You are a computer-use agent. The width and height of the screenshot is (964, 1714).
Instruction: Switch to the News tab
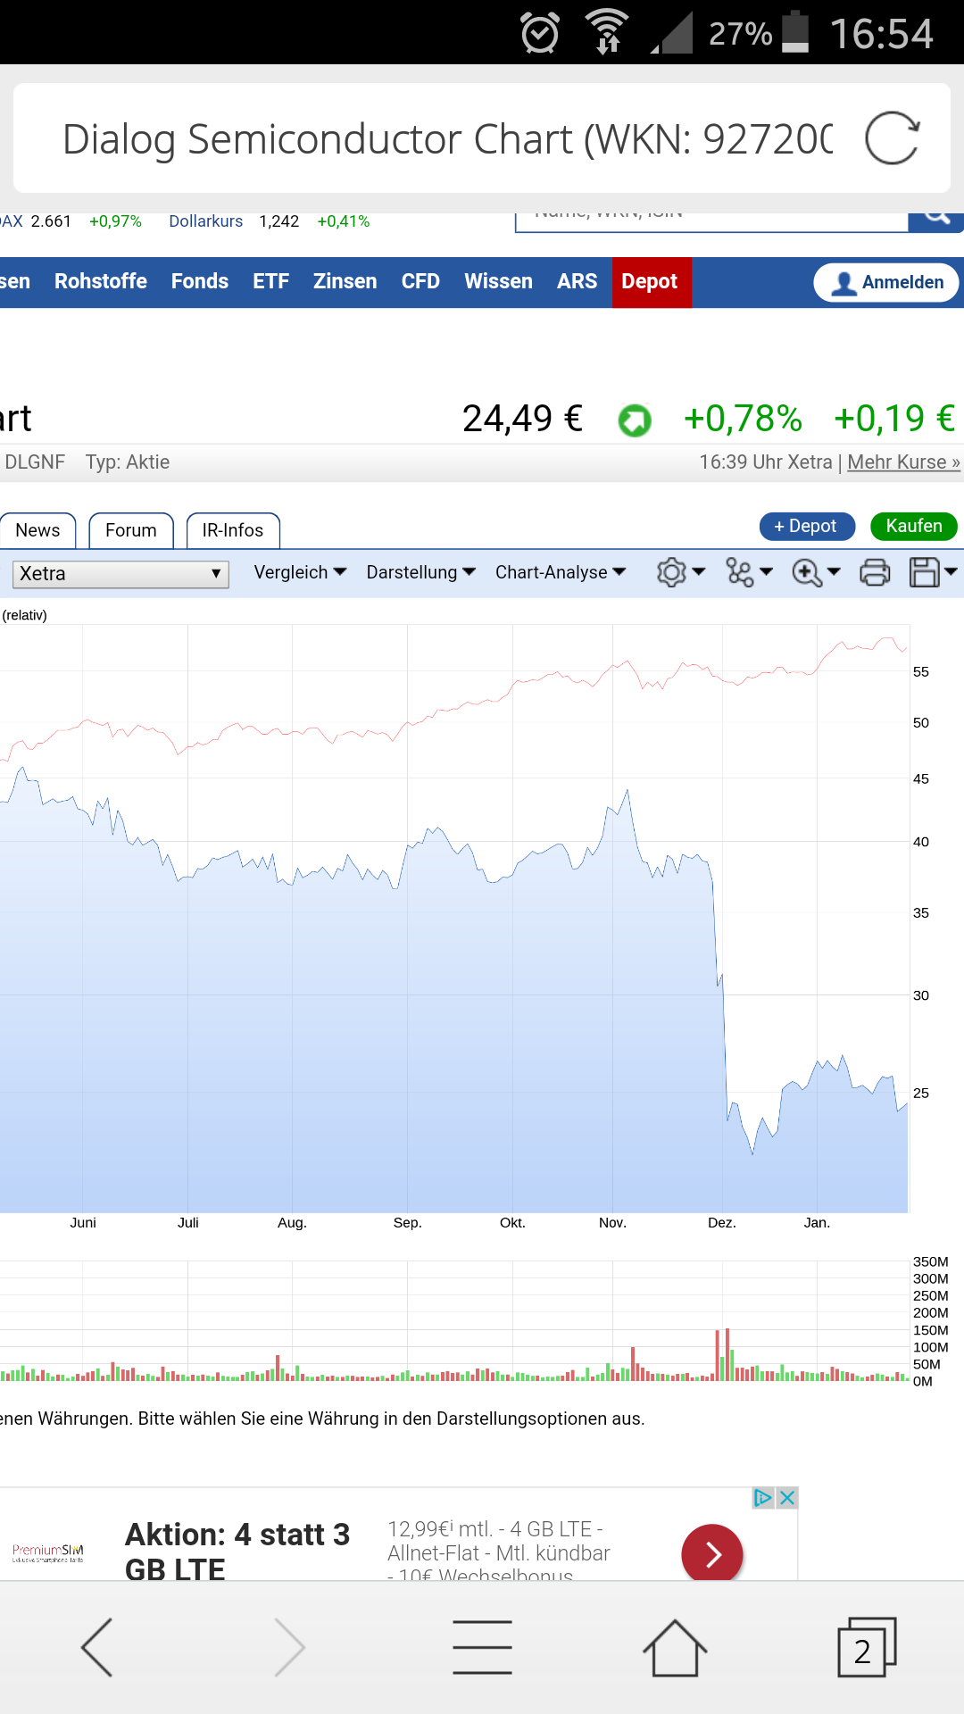pyautogui.click(x=37, y=530)
